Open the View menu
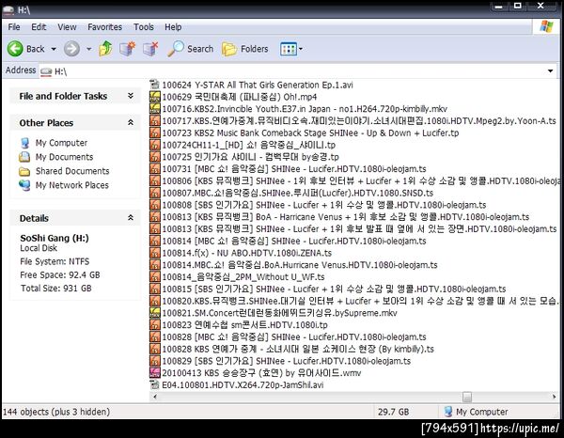The width and height of the screenshot is (564, 438). point(67,27)
